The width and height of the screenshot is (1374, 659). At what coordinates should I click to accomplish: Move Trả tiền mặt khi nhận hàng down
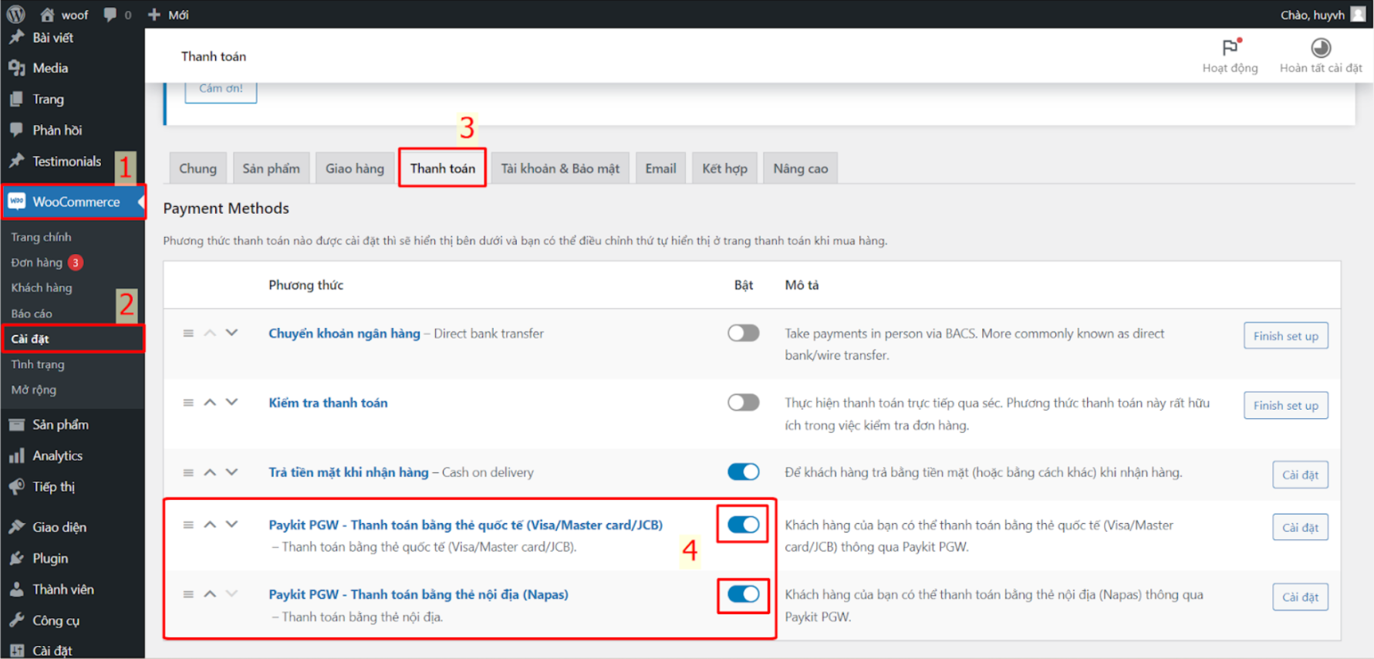pyautogui.click(x=231, y=471)
